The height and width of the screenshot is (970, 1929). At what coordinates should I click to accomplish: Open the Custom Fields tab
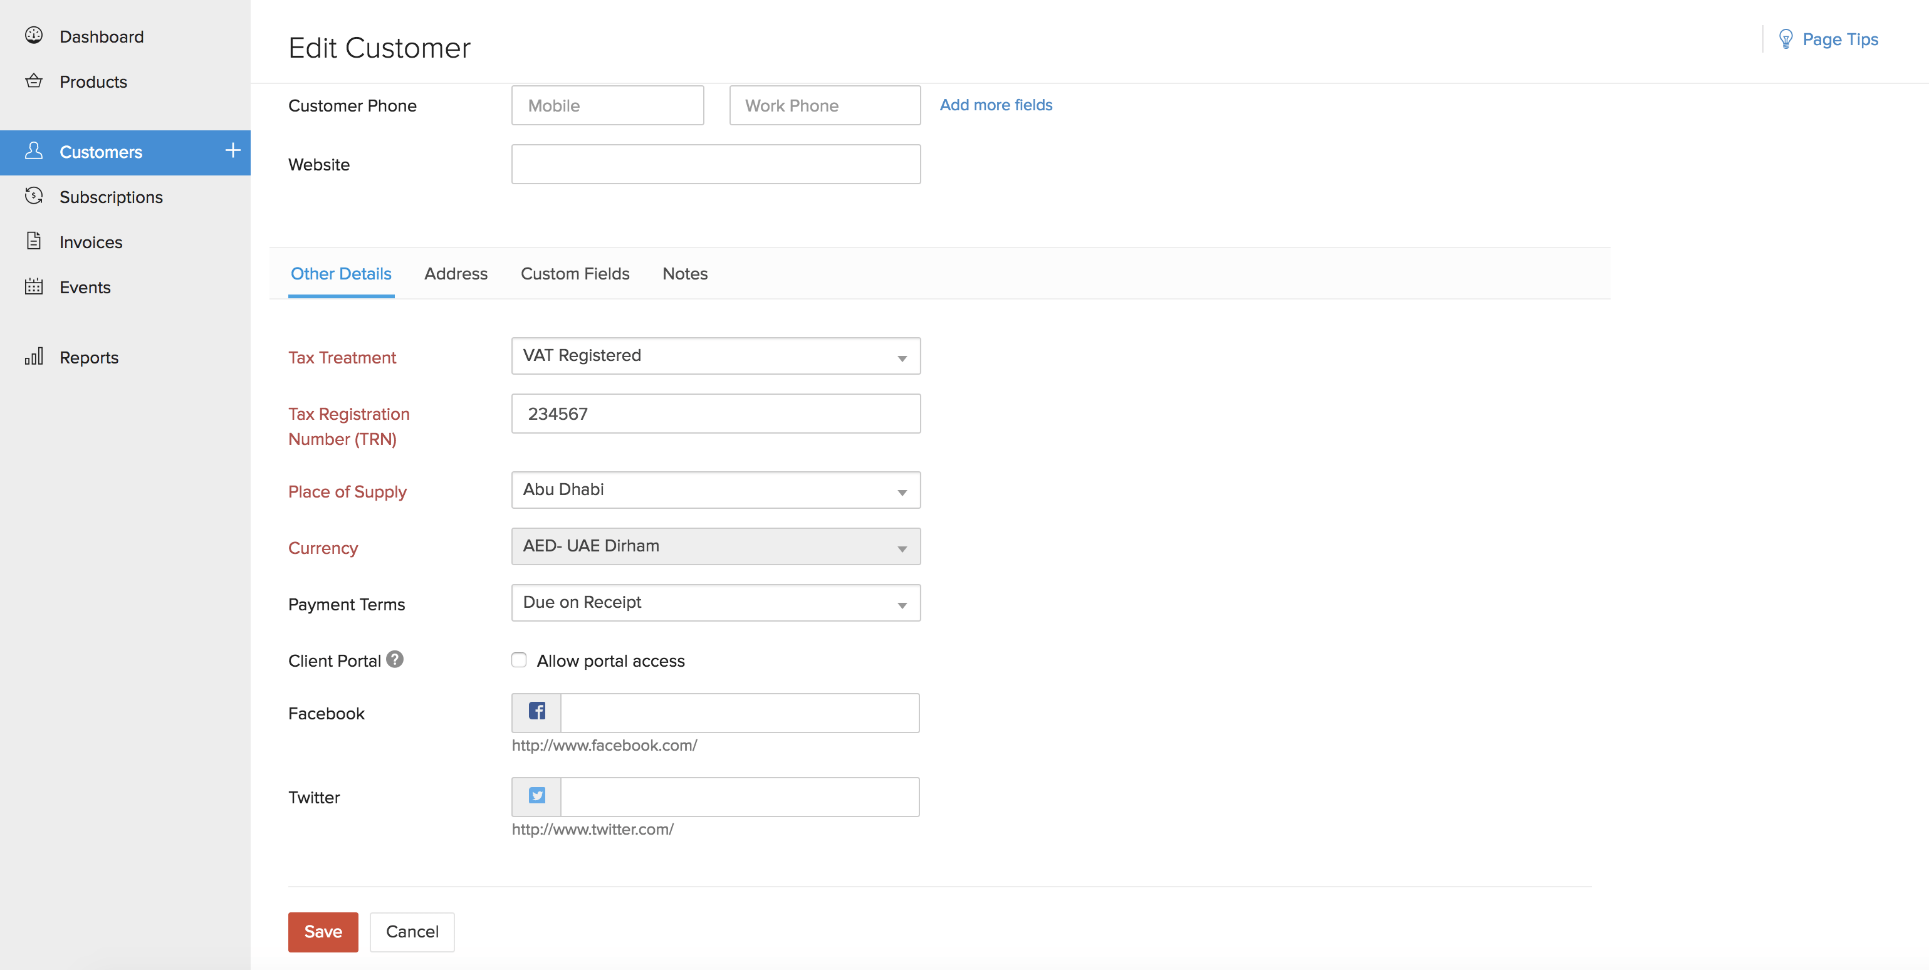click(574, 273)
